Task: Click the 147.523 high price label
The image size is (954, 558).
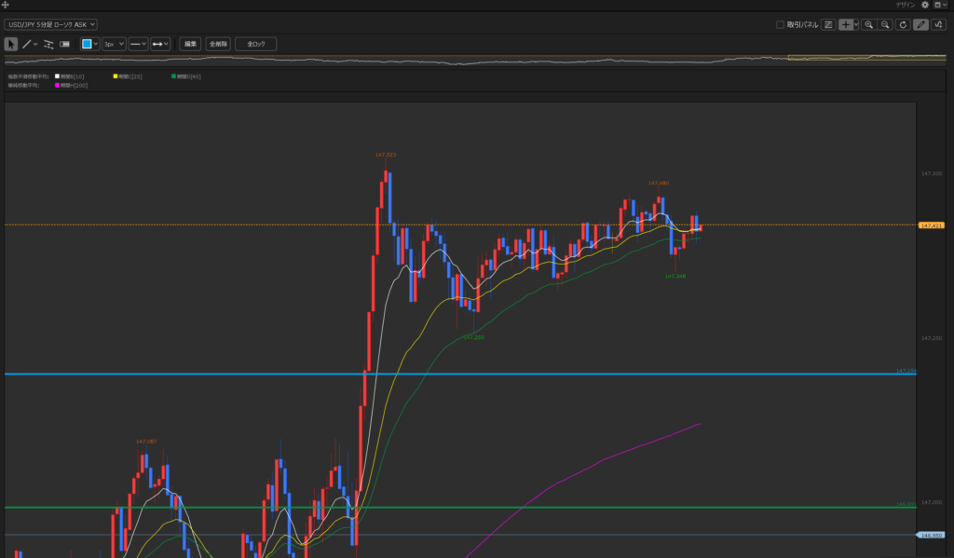Action: coord(386,155)
